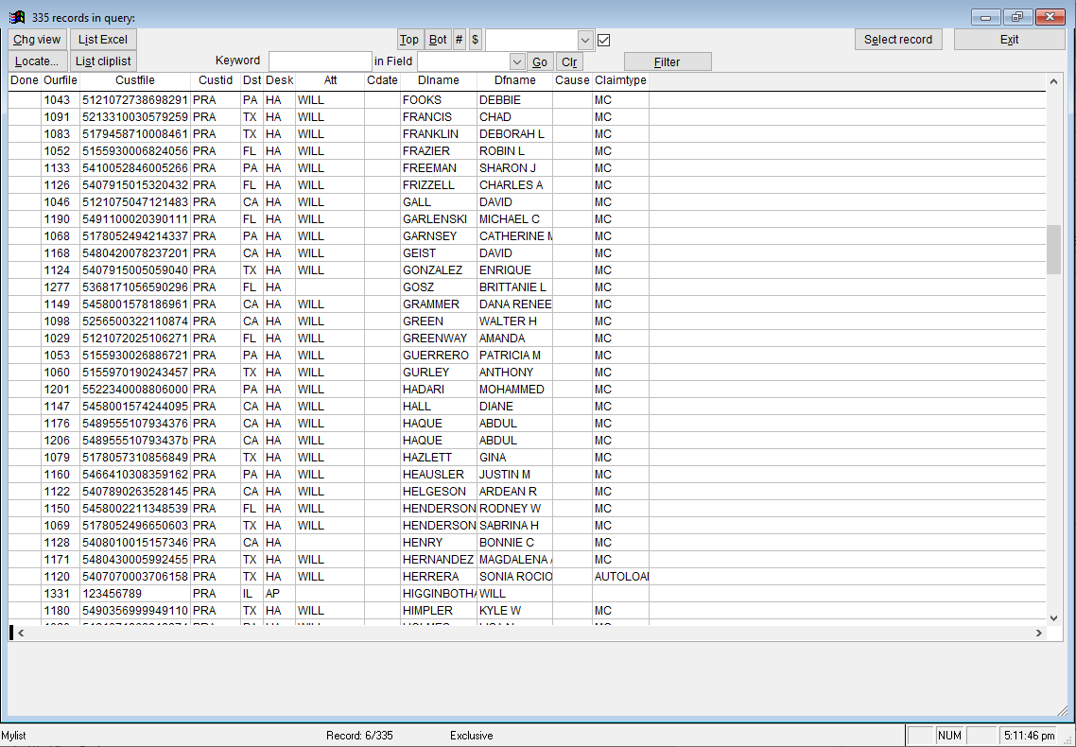Click the Desk column header
This screenshot has height=747, width=1076.
pyautogui.click(x=279, y=80)
